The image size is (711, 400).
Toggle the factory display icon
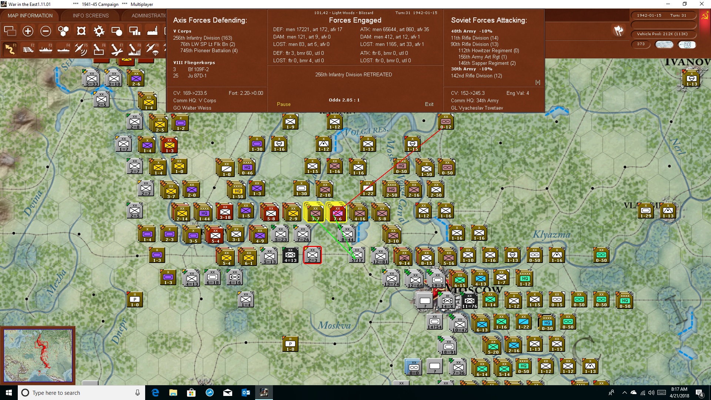click(x=152, y=31)
